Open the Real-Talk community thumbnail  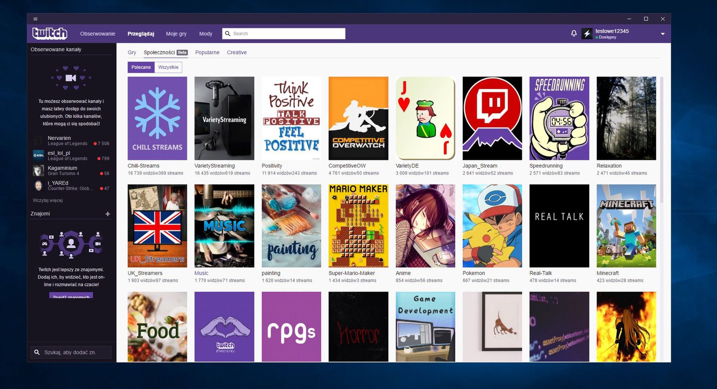click(559, 226)
